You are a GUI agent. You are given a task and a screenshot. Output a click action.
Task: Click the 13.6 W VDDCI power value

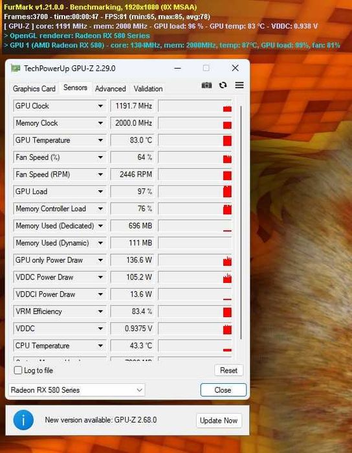(x=133, y=294)
